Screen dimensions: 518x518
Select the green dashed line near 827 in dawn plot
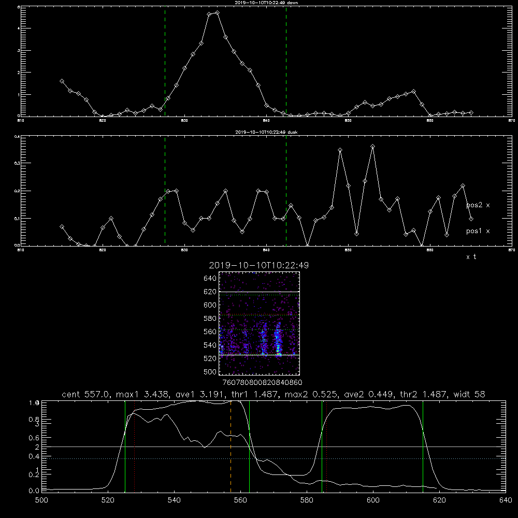[165, 61]
